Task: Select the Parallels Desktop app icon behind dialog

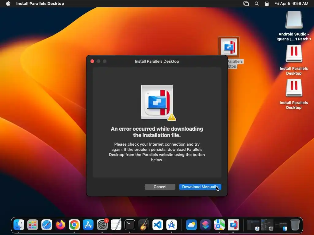Action: (x=229, y=47)
